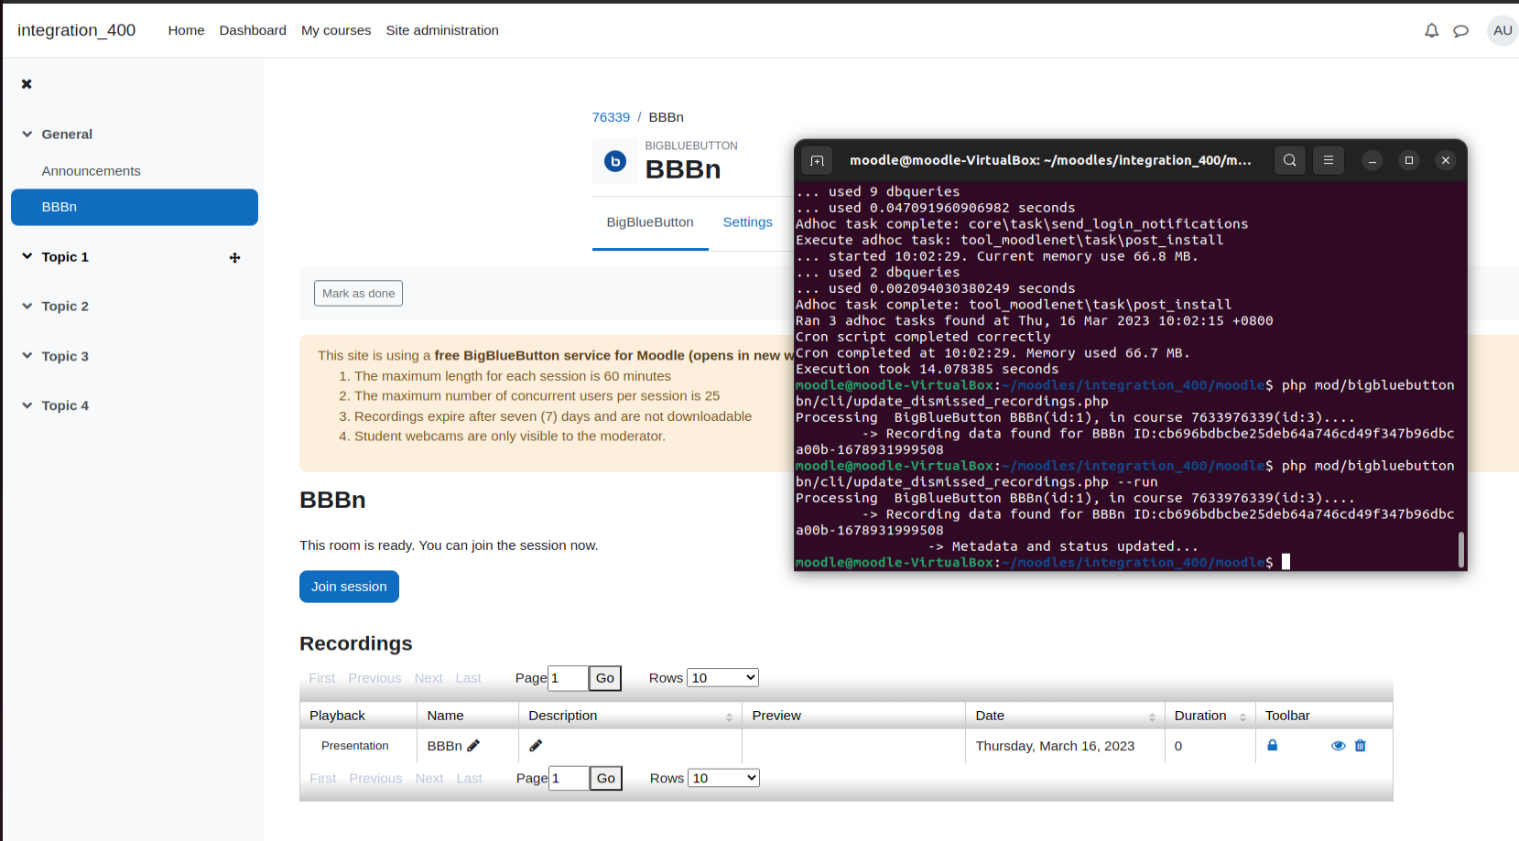Click the Topic 4 section title

pyautogui.click(x=65, y=405)
